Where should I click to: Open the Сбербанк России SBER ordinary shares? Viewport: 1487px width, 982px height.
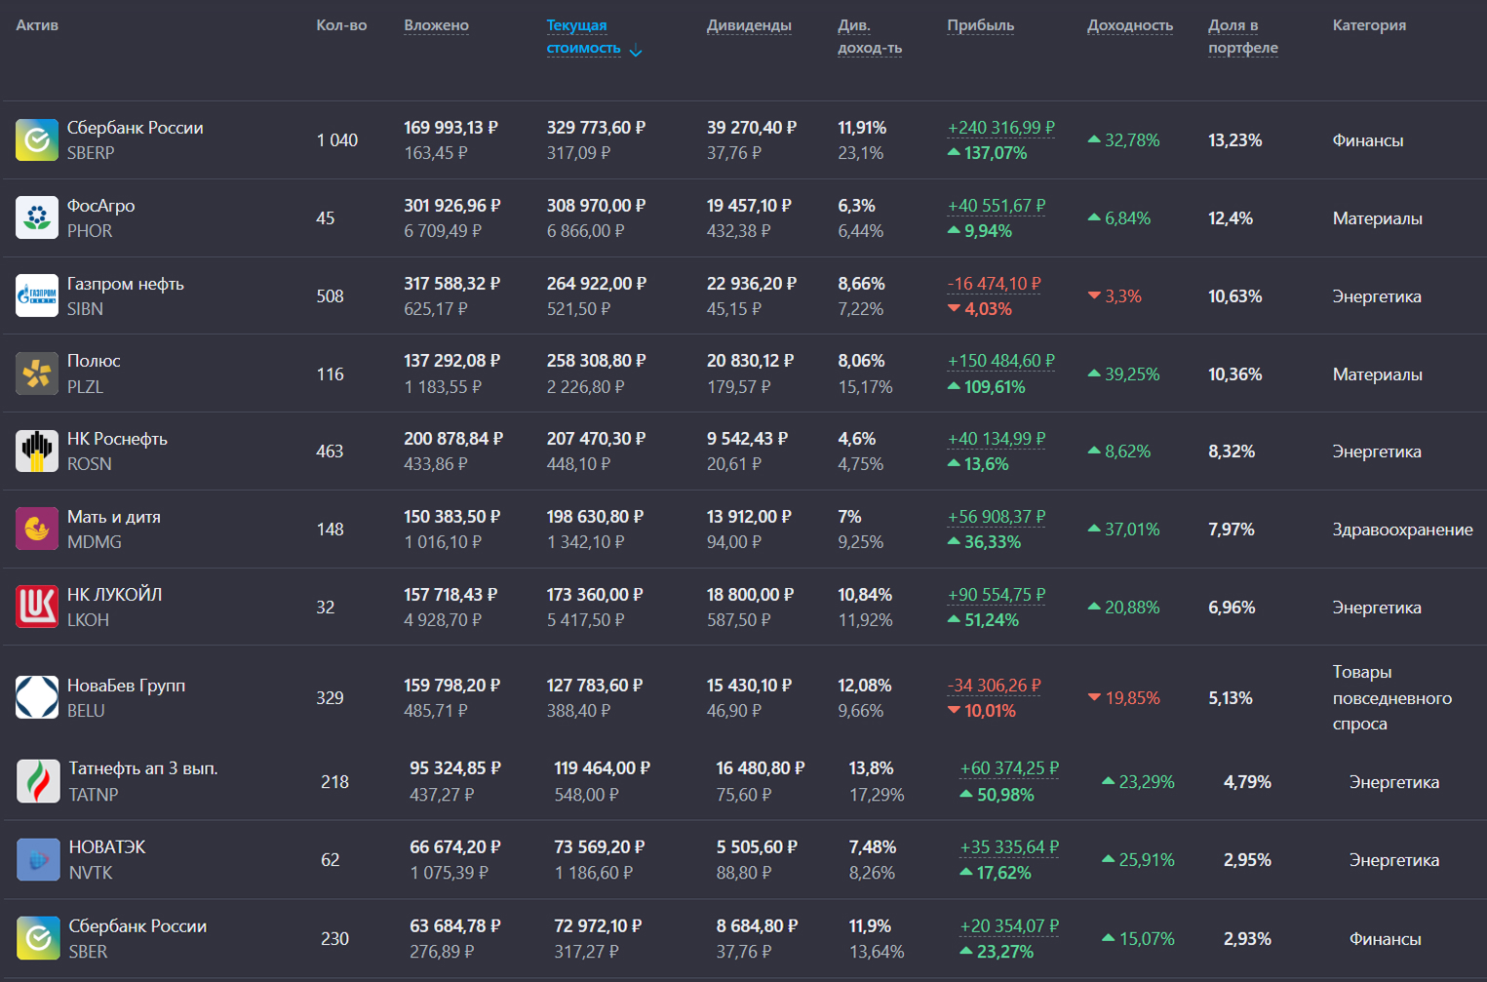click(137, 926)
